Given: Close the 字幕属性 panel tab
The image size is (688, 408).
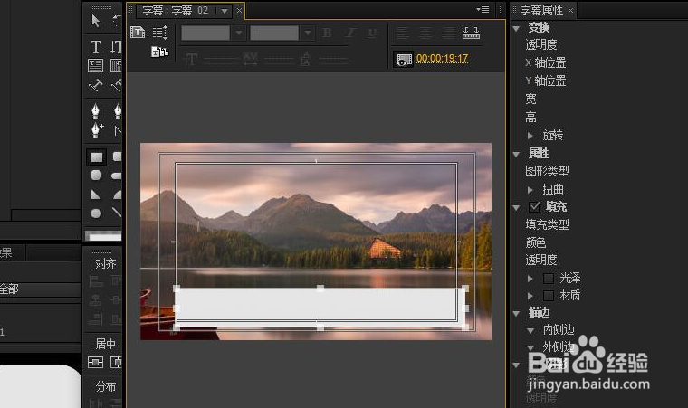Looking at the screenshot, I should click(x=570, y=11).
